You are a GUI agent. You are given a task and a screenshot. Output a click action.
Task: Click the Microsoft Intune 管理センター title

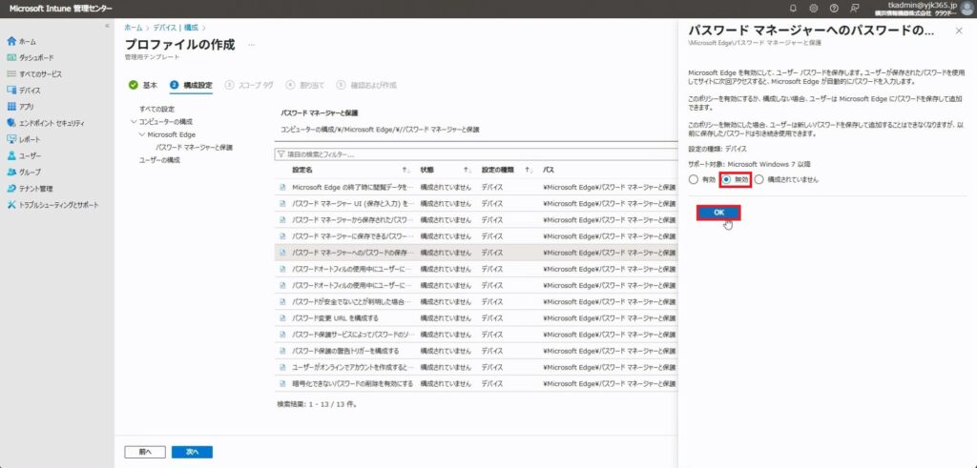point(61,8)
